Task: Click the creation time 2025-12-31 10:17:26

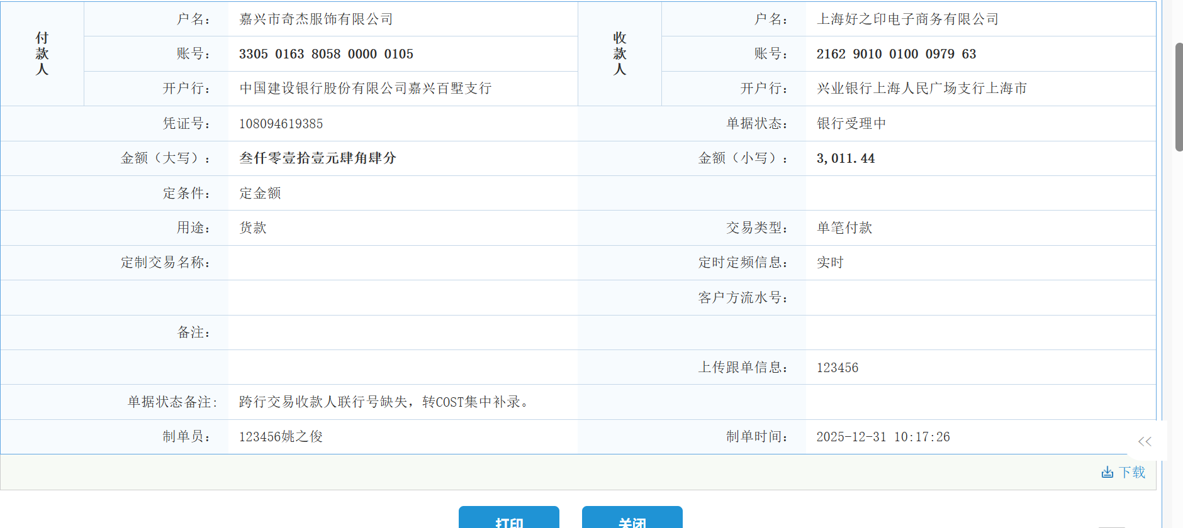Action: [x=883, y=437]
